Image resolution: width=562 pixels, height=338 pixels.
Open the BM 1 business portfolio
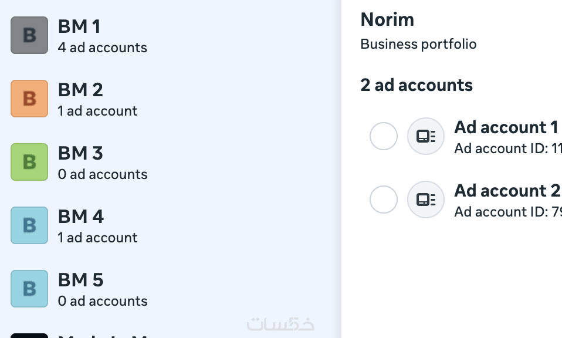pyautogui.click(x=79, y=26)
